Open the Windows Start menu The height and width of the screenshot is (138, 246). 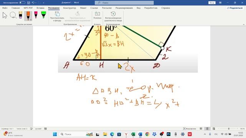55,134
